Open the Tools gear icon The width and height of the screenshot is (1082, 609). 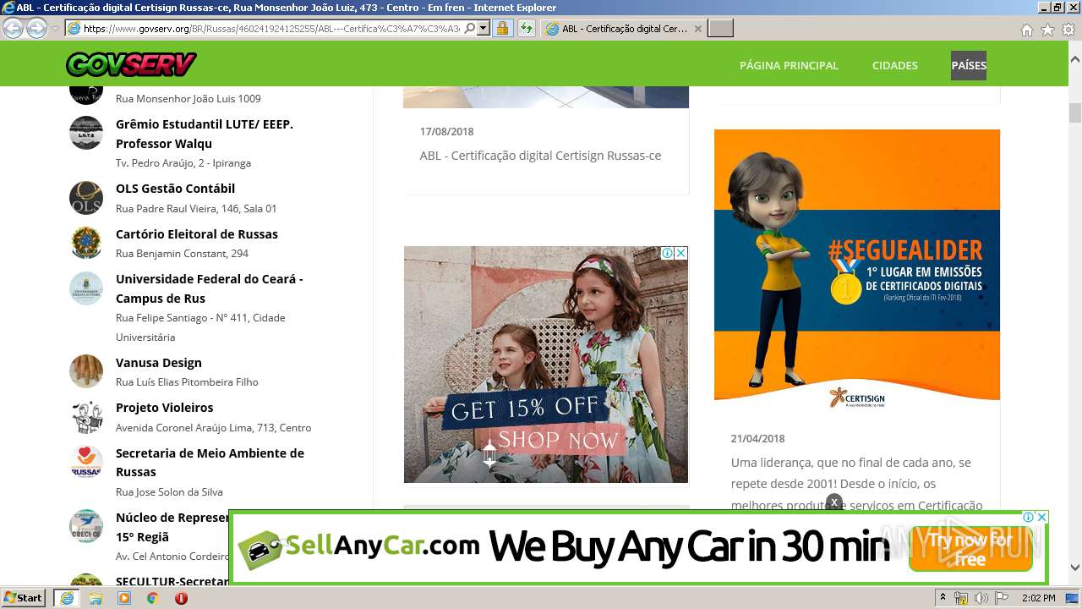tap(1068, 30)
